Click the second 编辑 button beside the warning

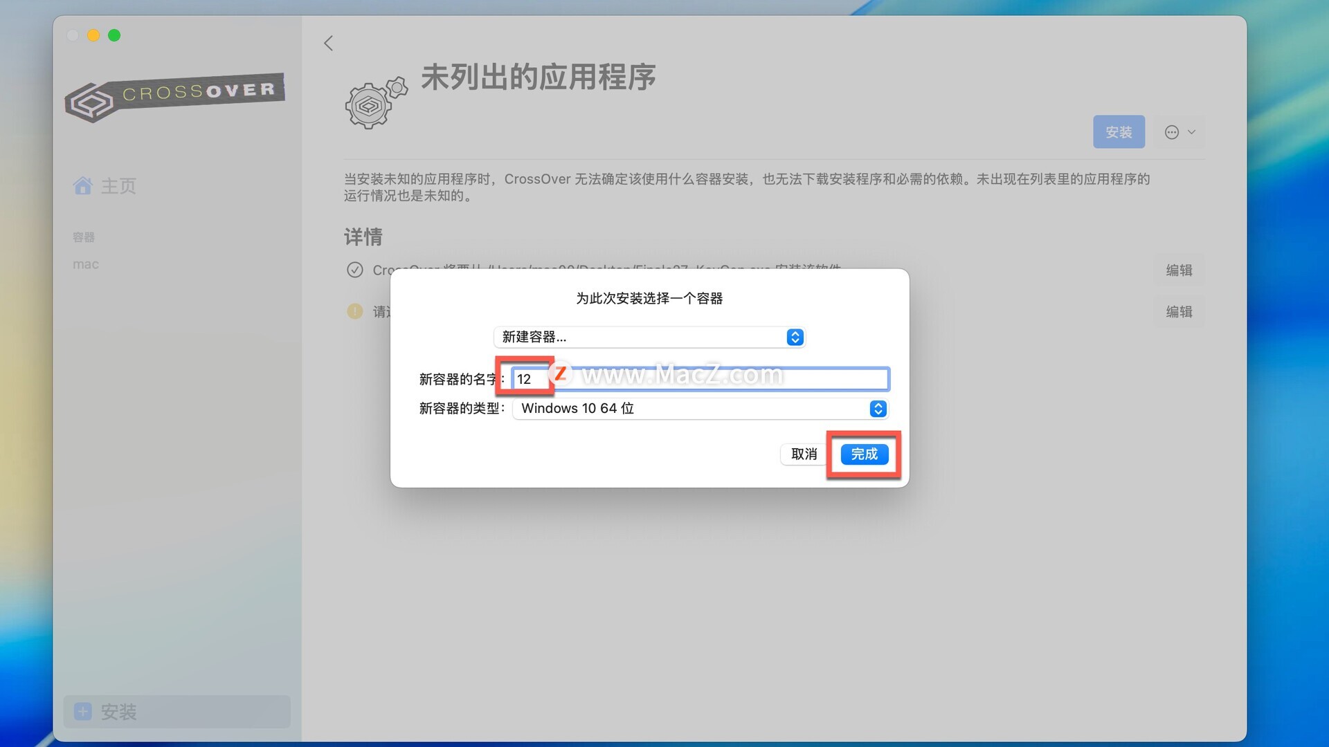tap(1179, 312)
